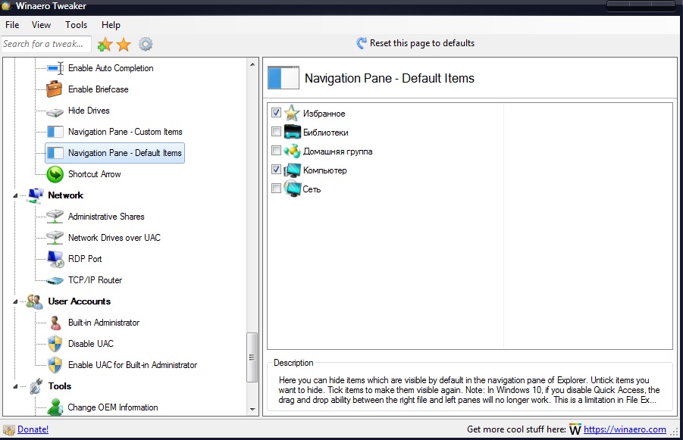This screenshot has height=440, width=683.
Task: Click the Библиотеки libraries icon
Action: [293, 132]
